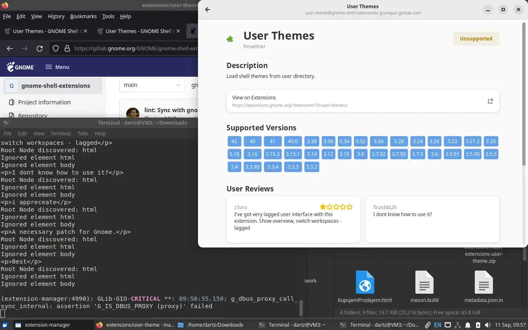Click the volume speaker tray icon
This screenshot has width=528, height=330.
coord(488,325)
